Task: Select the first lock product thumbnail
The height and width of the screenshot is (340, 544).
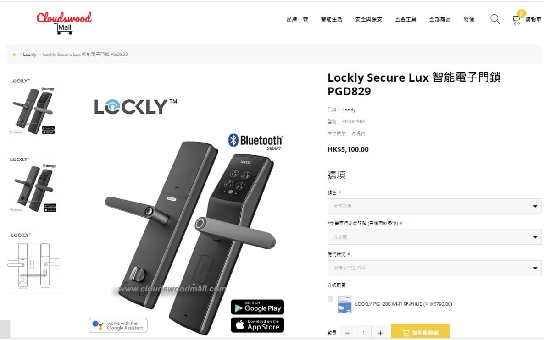Action: click(x=34, y=107)
